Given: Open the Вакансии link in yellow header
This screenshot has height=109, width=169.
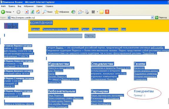Looking at the screenshot, I should pos(113,29).
